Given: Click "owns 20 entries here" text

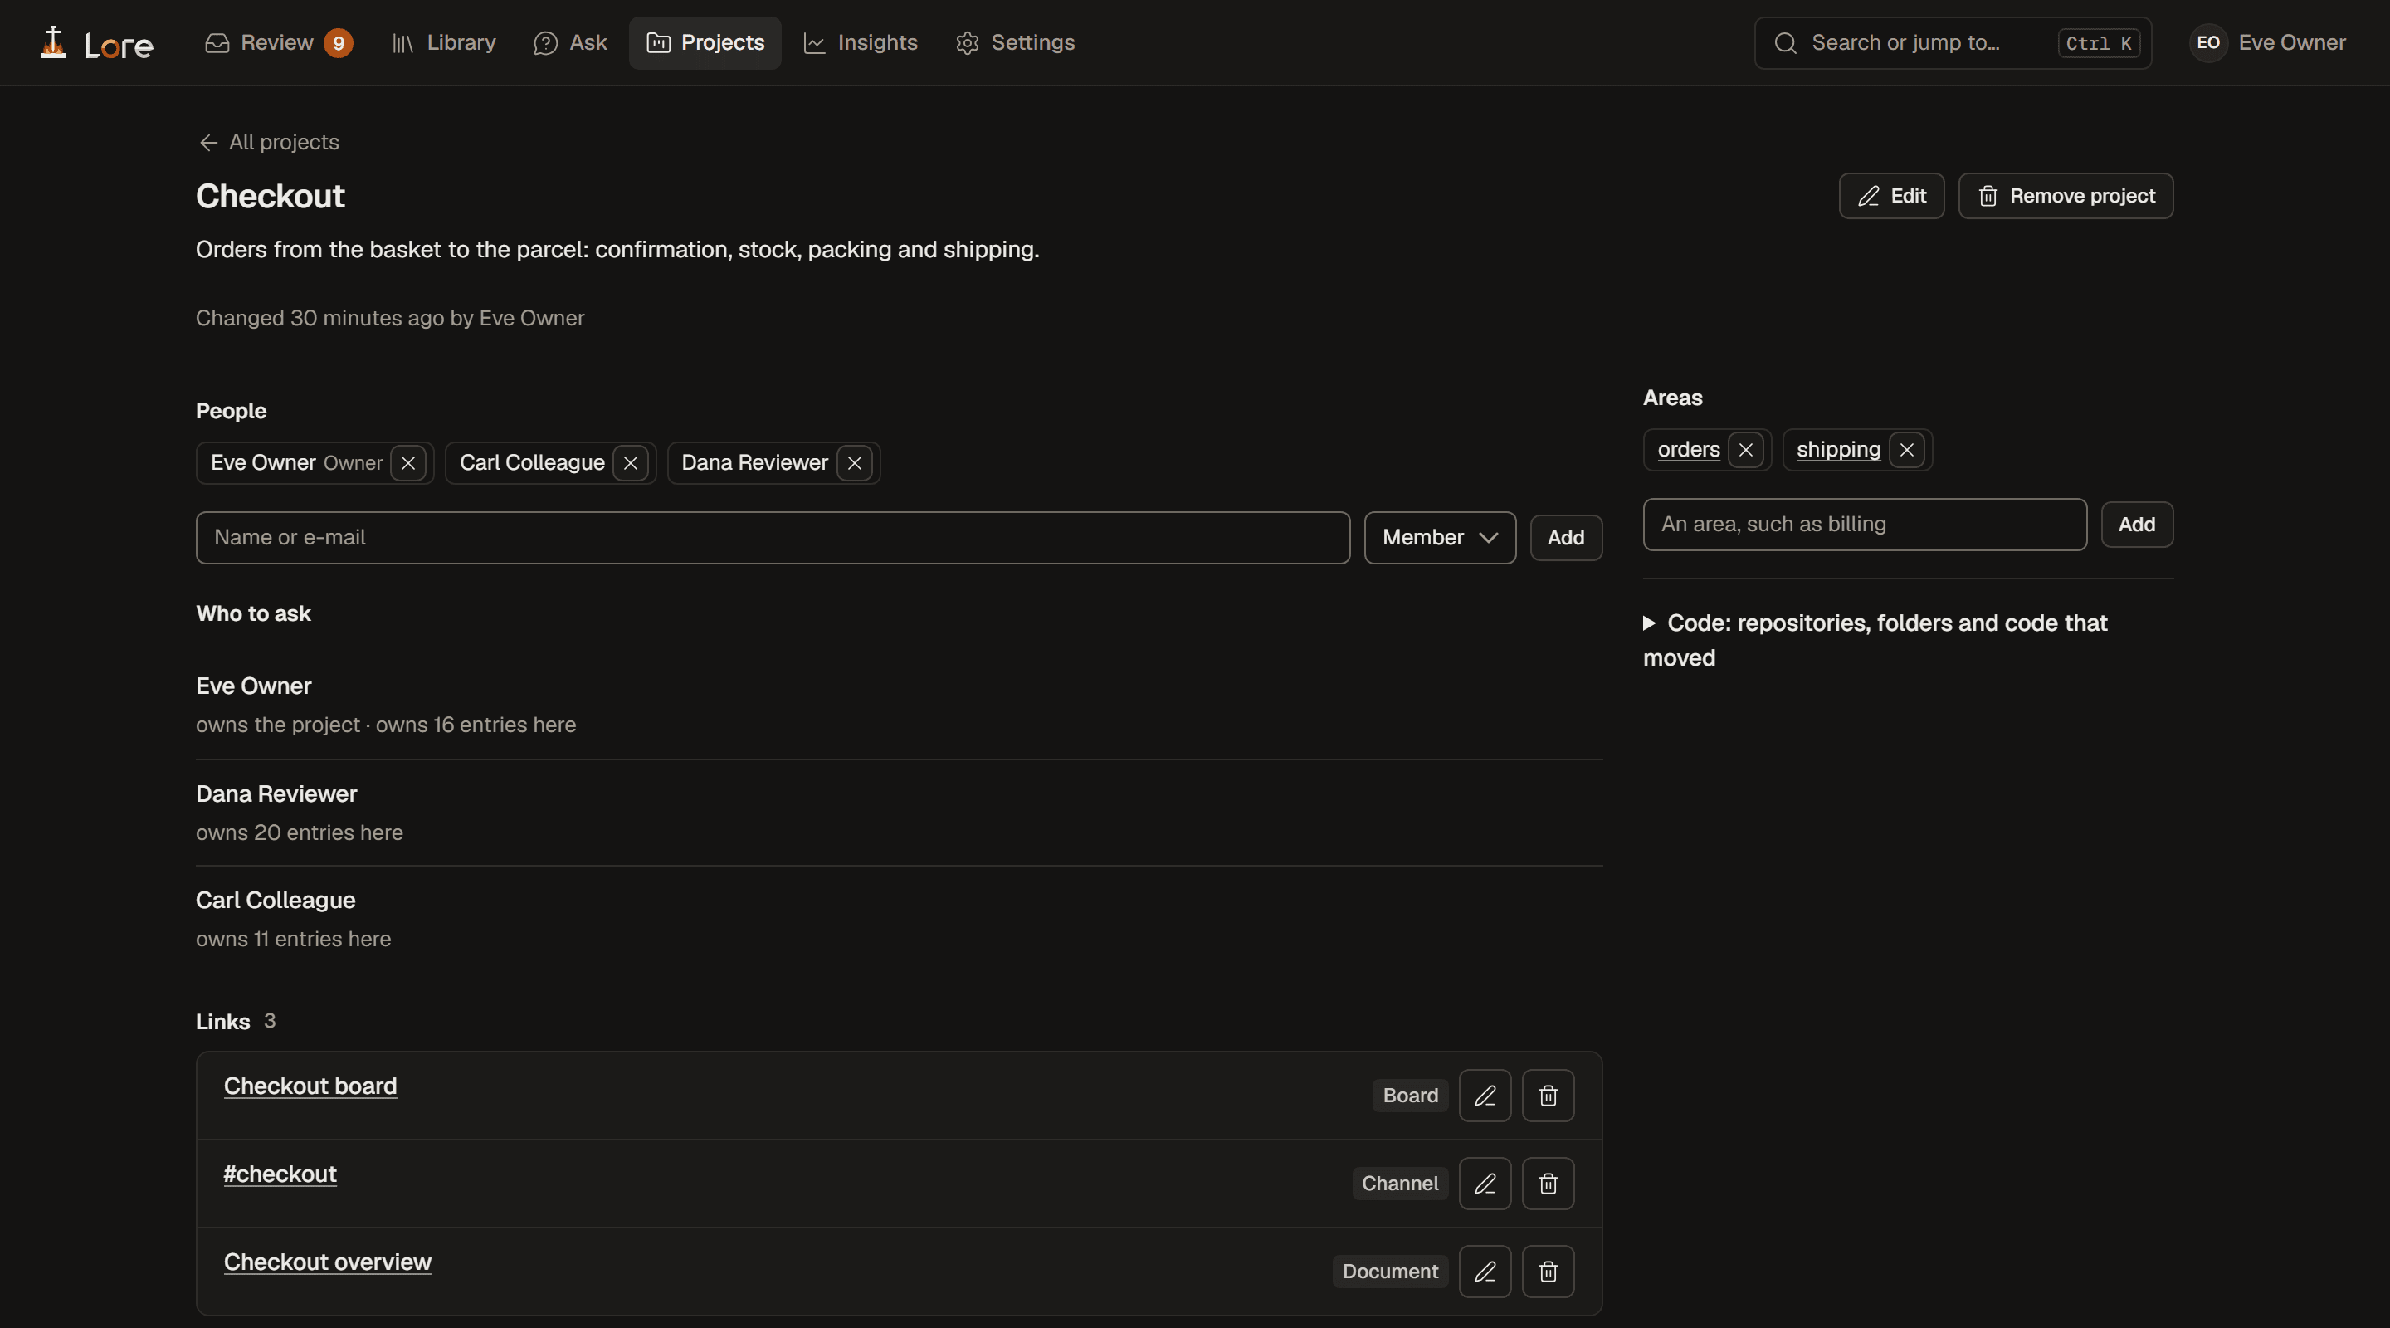Looking at the screenshot, I should 300,833.
